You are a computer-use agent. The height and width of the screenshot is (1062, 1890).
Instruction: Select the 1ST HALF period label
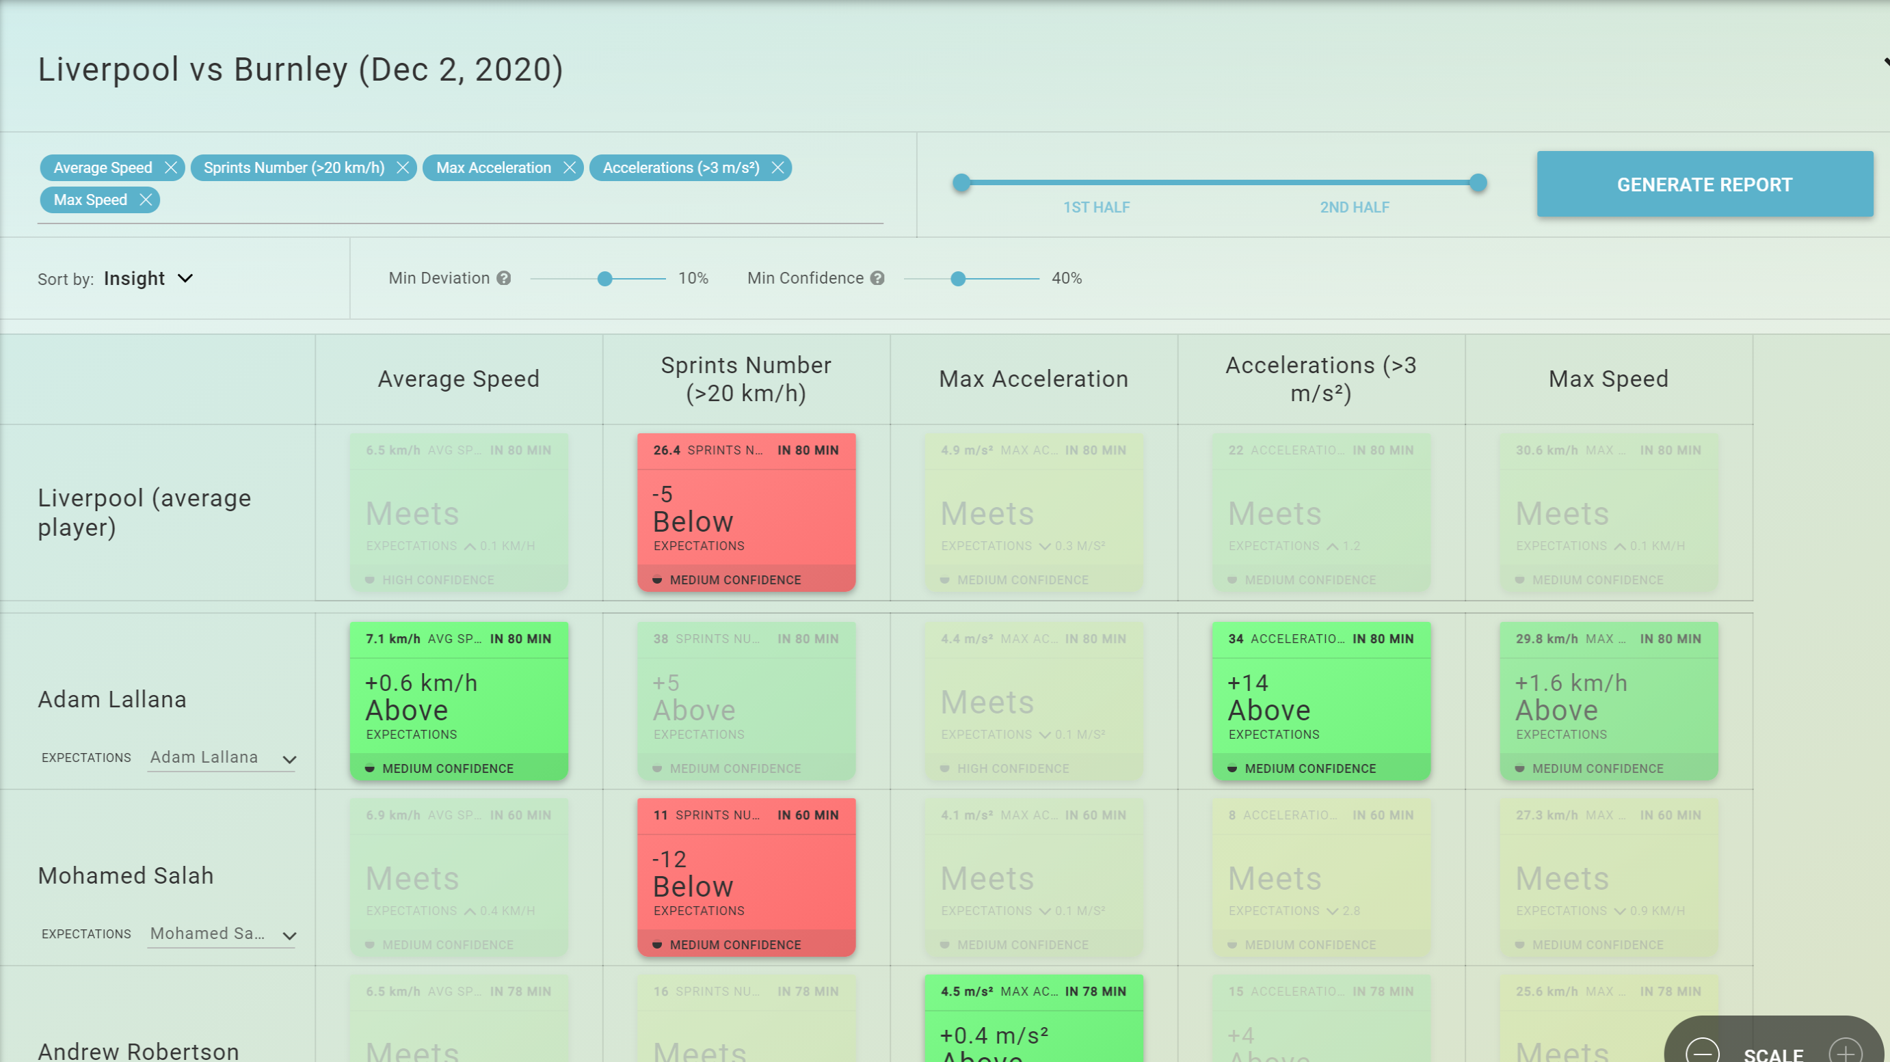click(x=1096, y=208)
